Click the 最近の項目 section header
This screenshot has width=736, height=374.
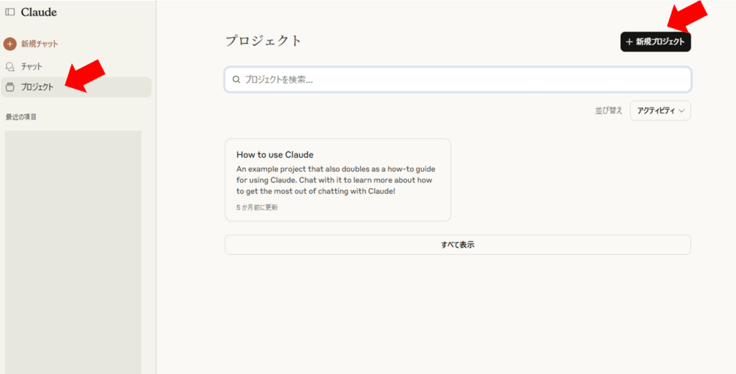pyautogui.click(x=21, y=117)
